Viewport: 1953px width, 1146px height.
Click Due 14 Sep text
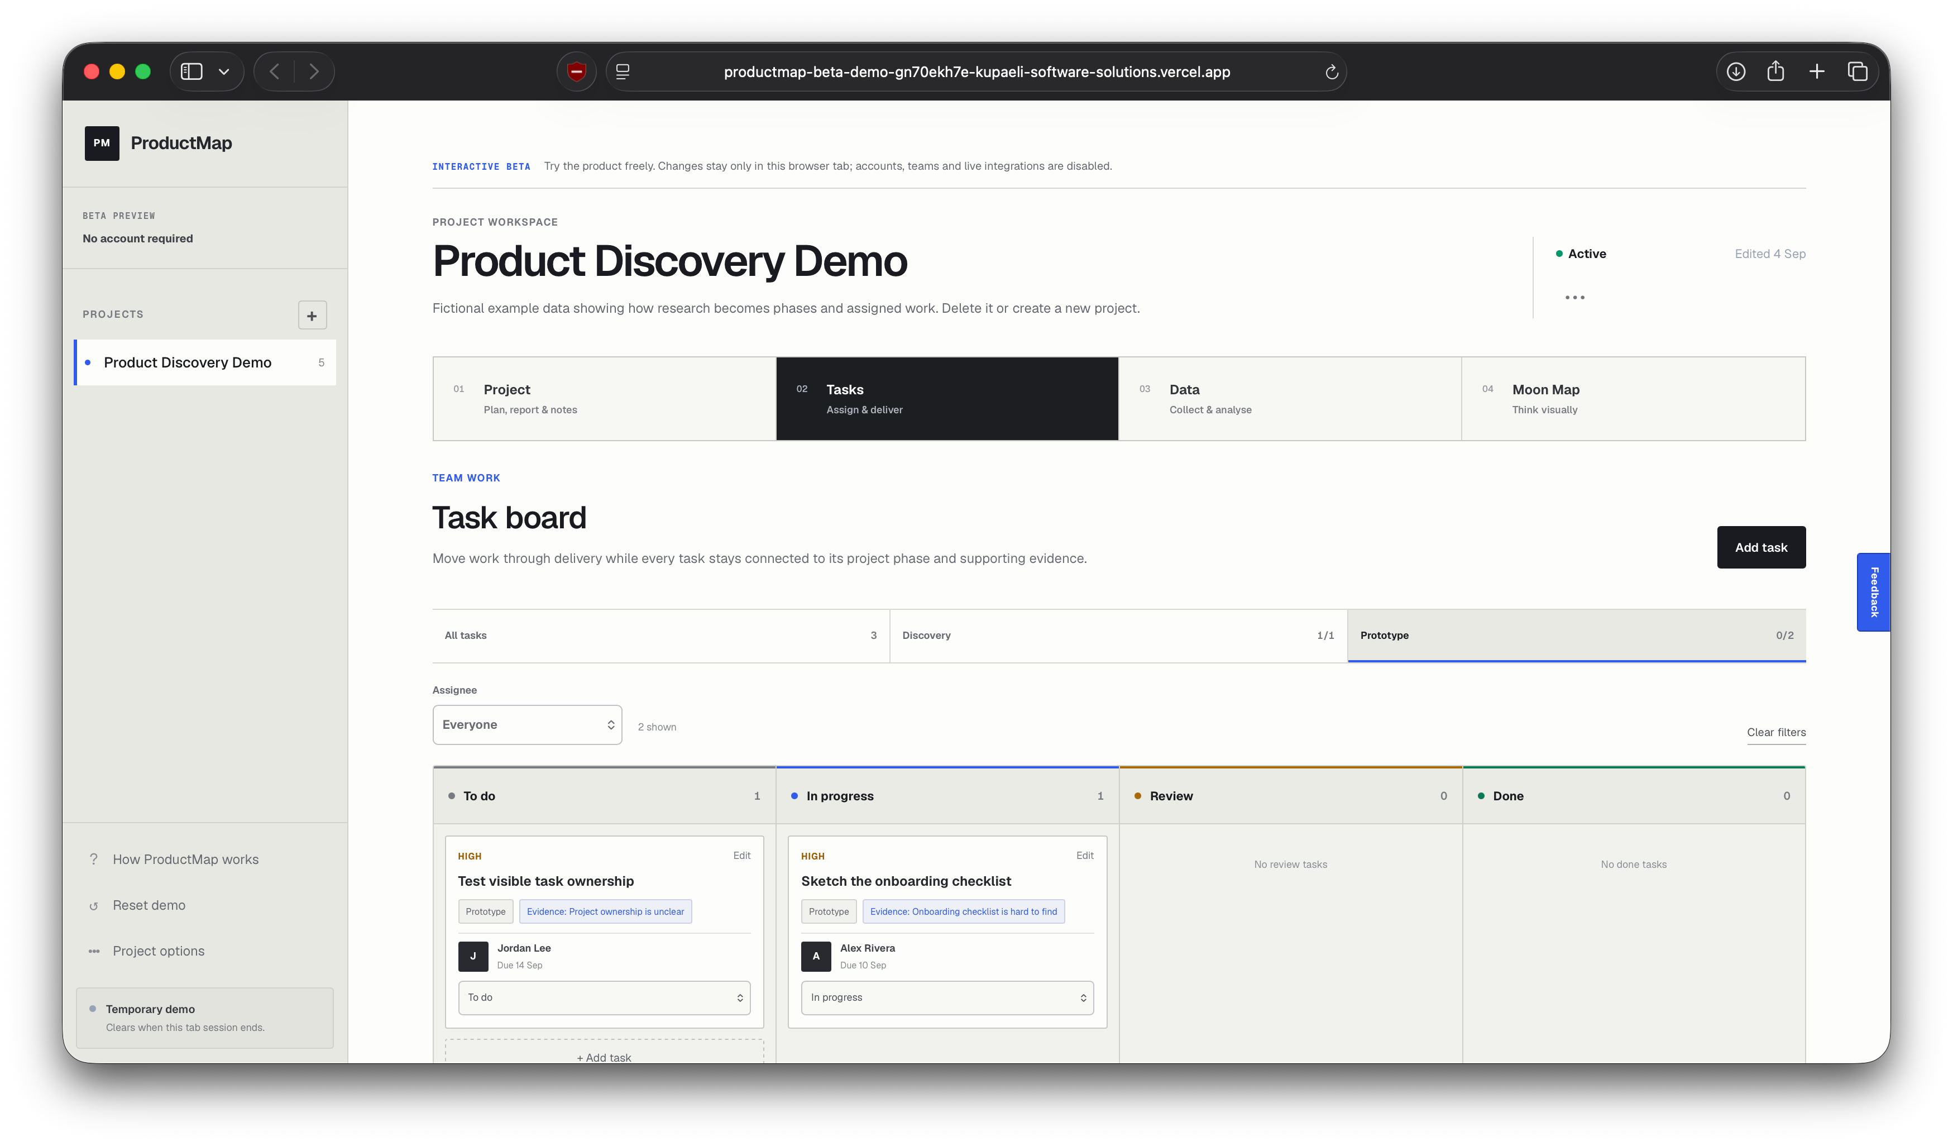(x=519, y=966)
